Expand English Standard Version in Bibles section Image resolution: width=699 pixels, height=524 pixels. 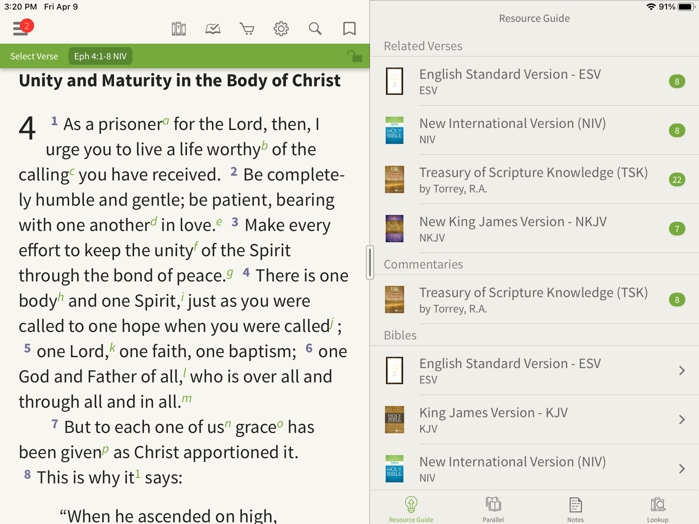(x=534, y=370)
